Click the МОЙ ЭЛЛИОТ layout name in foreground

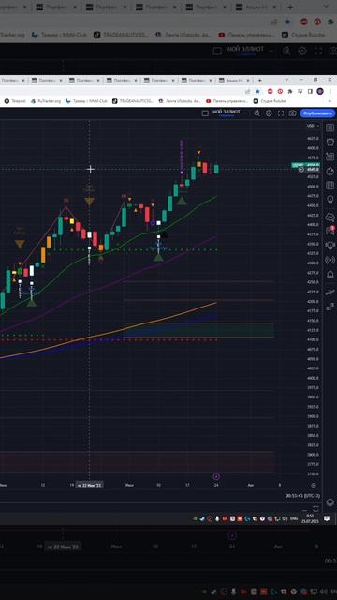(227, 112)
